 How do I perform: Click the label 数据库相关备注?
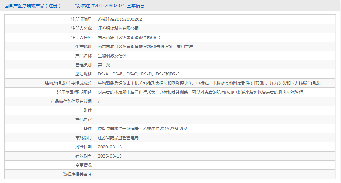click(x=77, y=174)
